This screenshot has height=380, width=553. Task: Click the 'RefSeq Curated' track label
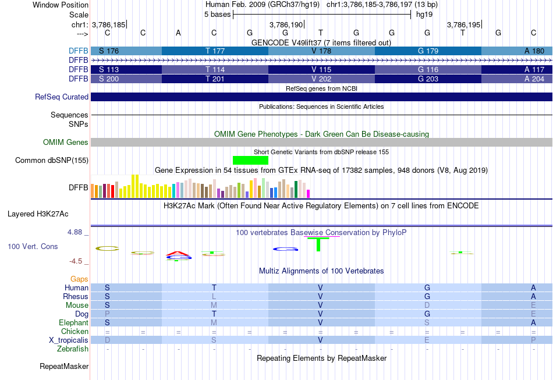tap(61, 97)
